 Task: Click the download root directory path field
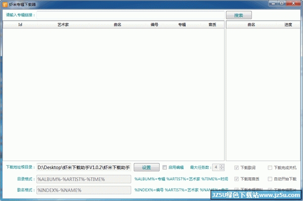click(84, 167)
